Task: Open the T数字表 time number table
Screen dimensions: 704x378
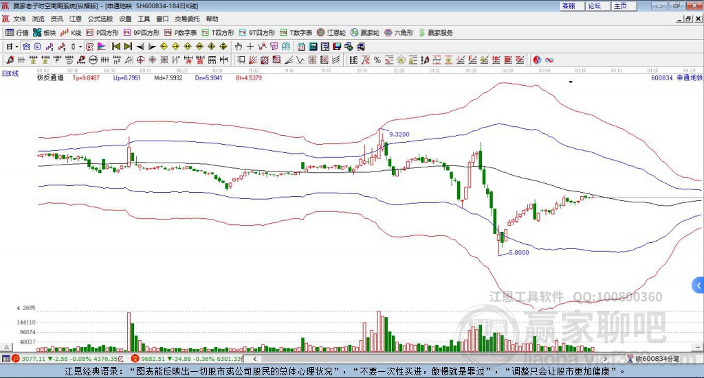Action: (x=296, y=33)
